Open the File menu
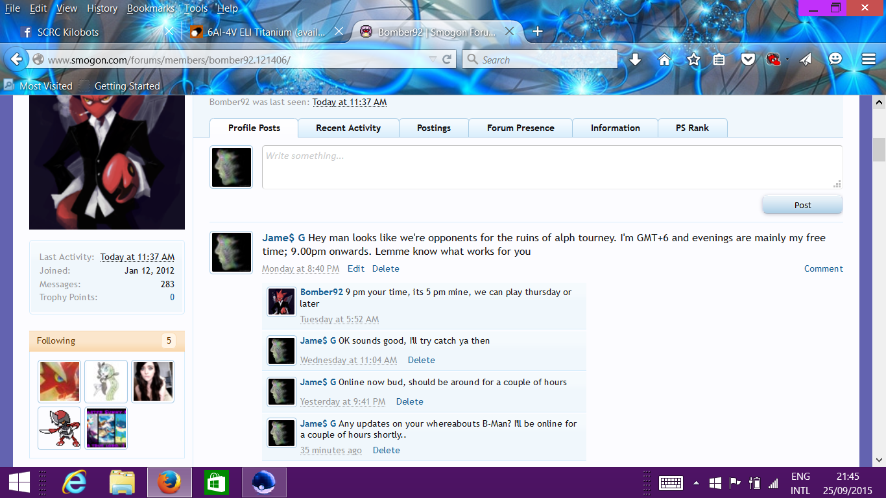This screenshot has height=498, width=886. tap(12, 8)
